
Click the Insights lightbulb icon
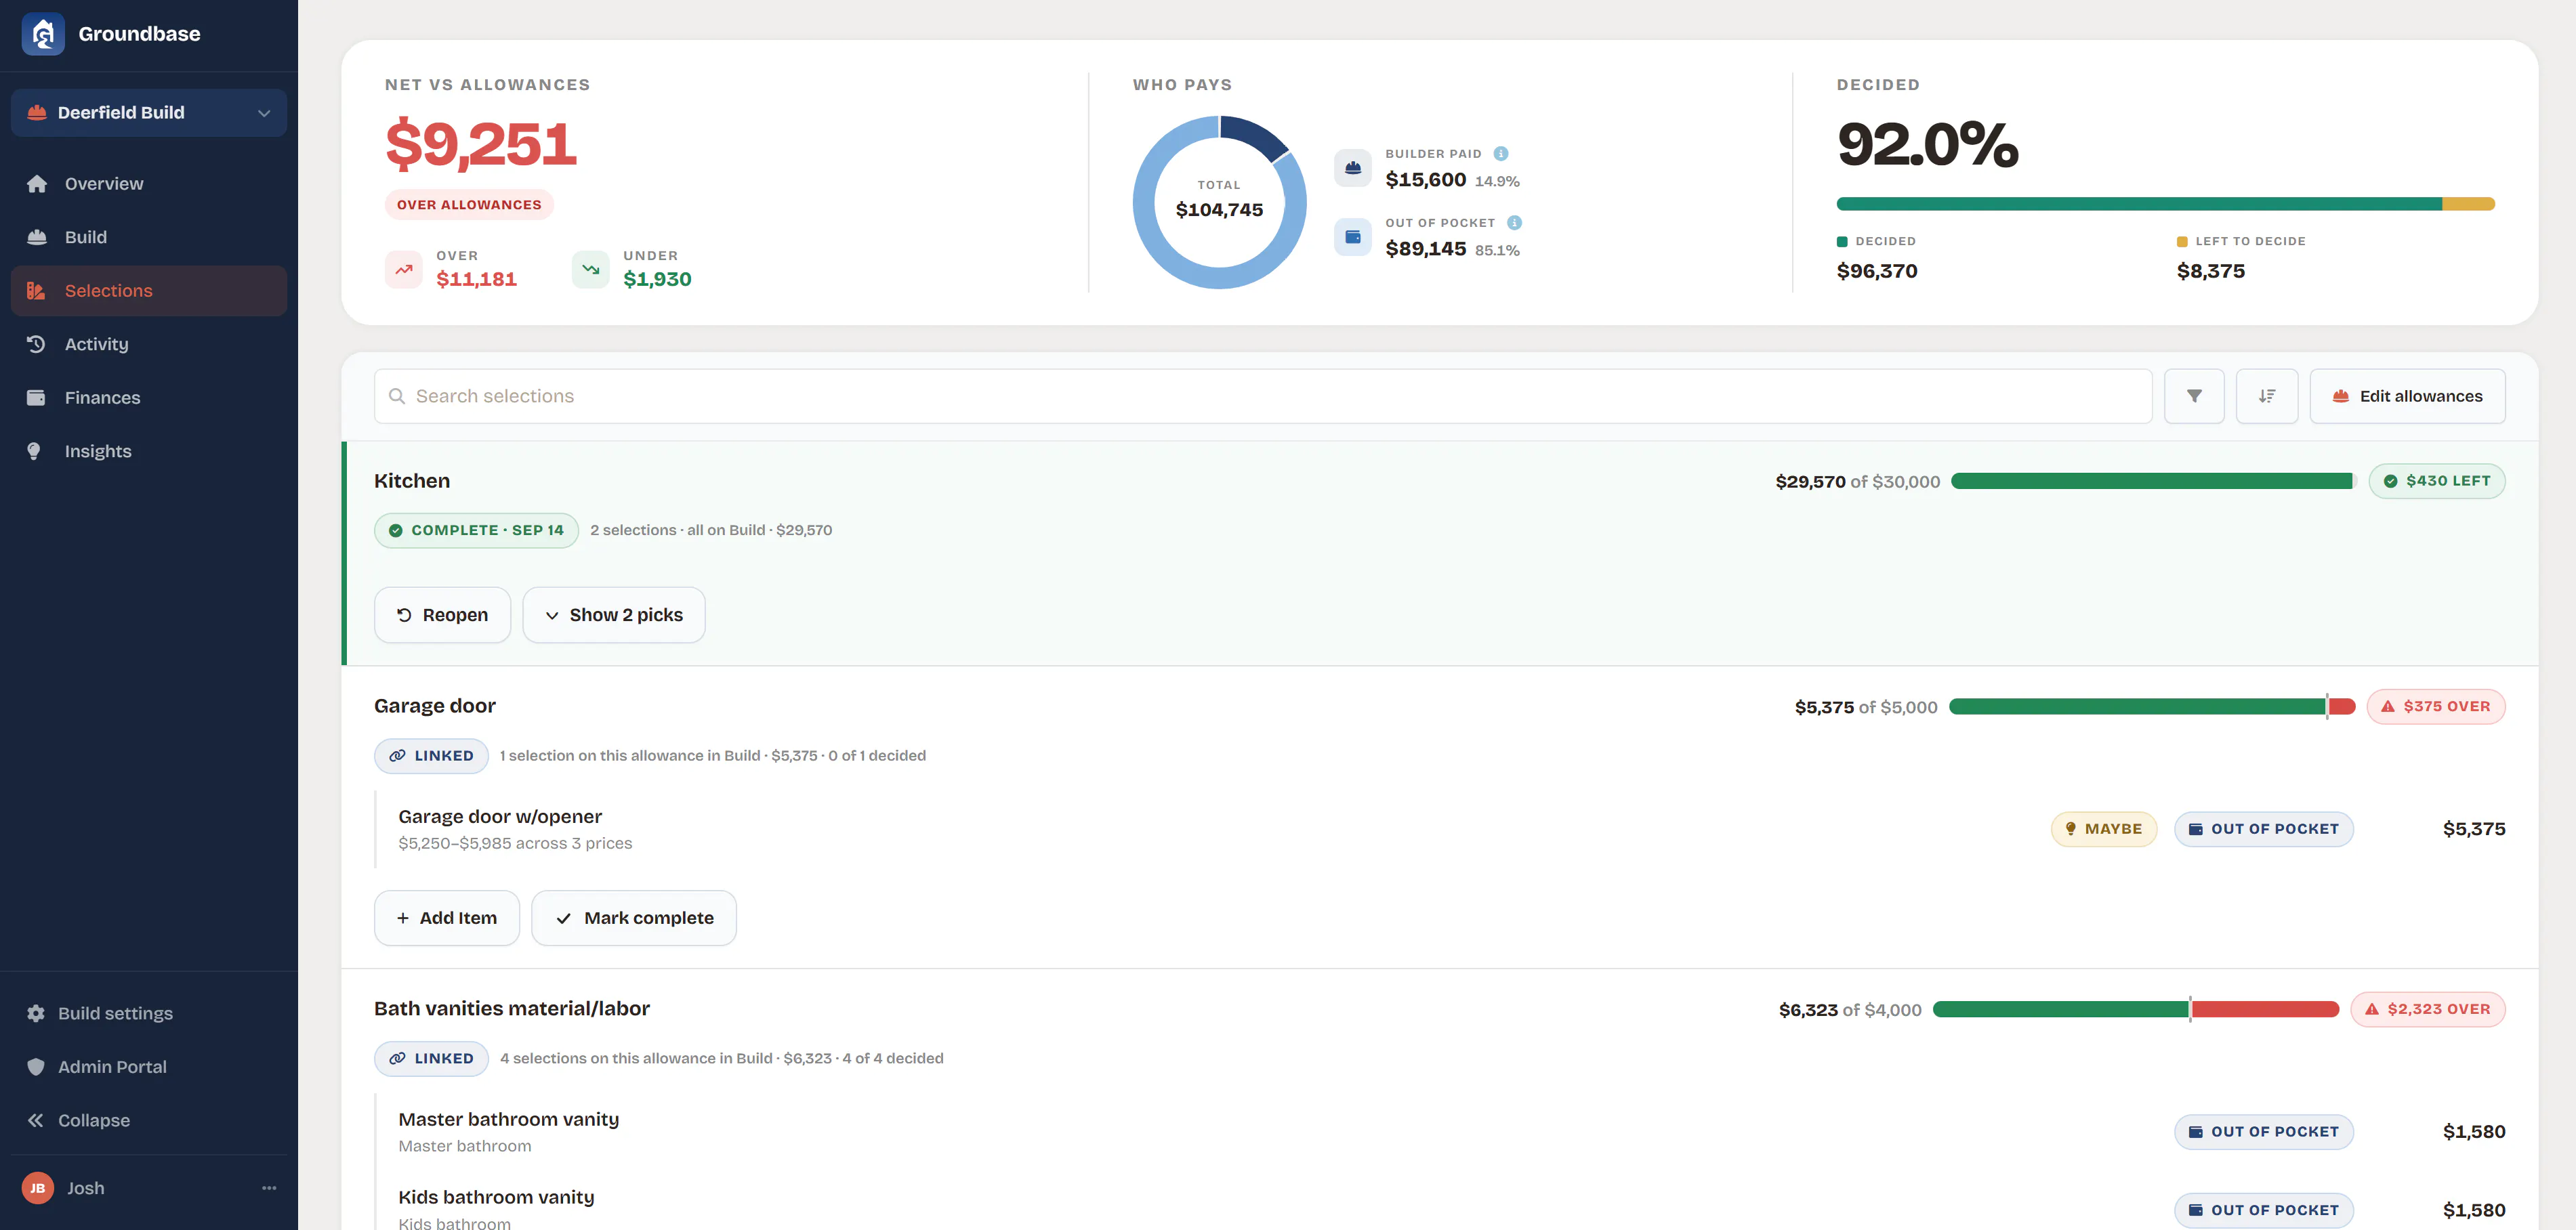tap(34, 451)
